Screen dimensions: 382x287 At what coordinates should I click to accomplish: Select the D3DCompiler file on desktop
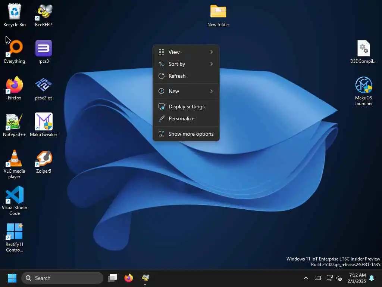(363, 52)
